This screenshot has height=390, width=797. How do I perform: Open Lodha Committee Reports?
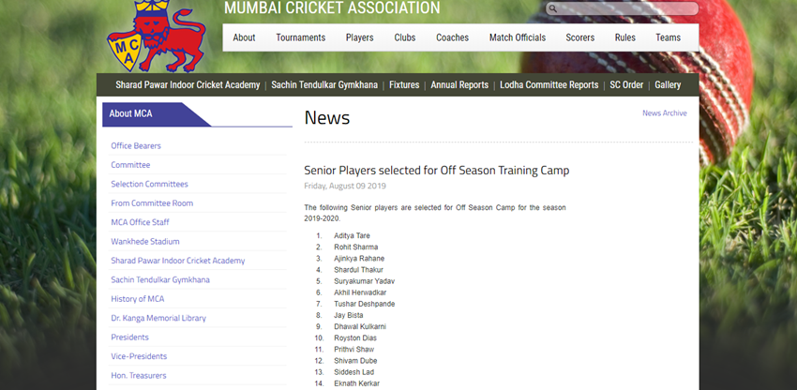(549, 84)
